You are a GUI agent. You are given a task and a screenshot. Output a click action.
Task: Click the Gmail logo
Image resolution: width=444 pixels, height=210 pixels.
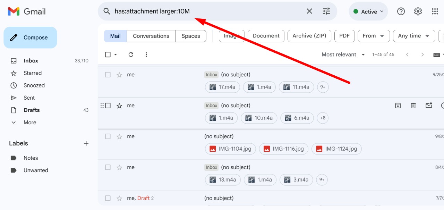pos(27,11)
